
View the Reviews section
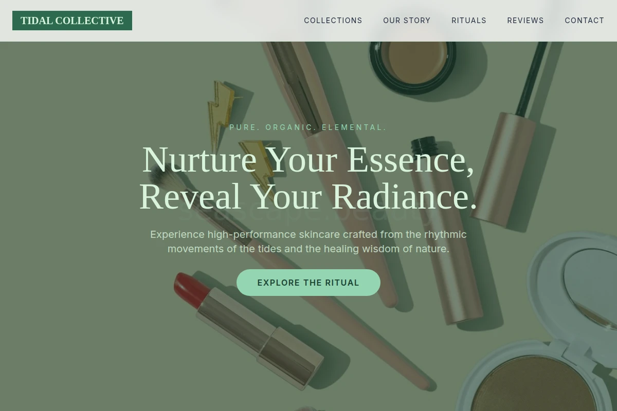(x=525, y=21)
